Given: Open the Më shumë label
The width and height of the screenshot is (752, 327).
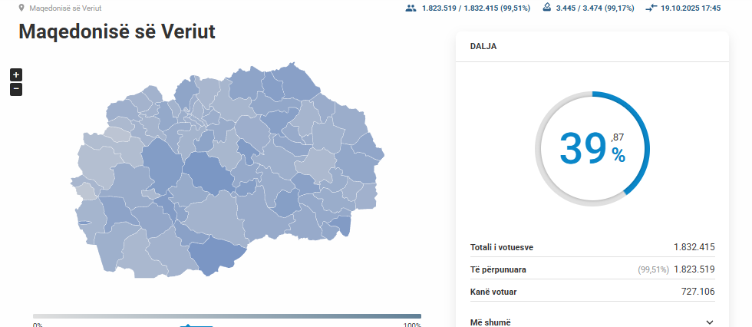Looking at the screenshot, I should [x=490, y=322].
